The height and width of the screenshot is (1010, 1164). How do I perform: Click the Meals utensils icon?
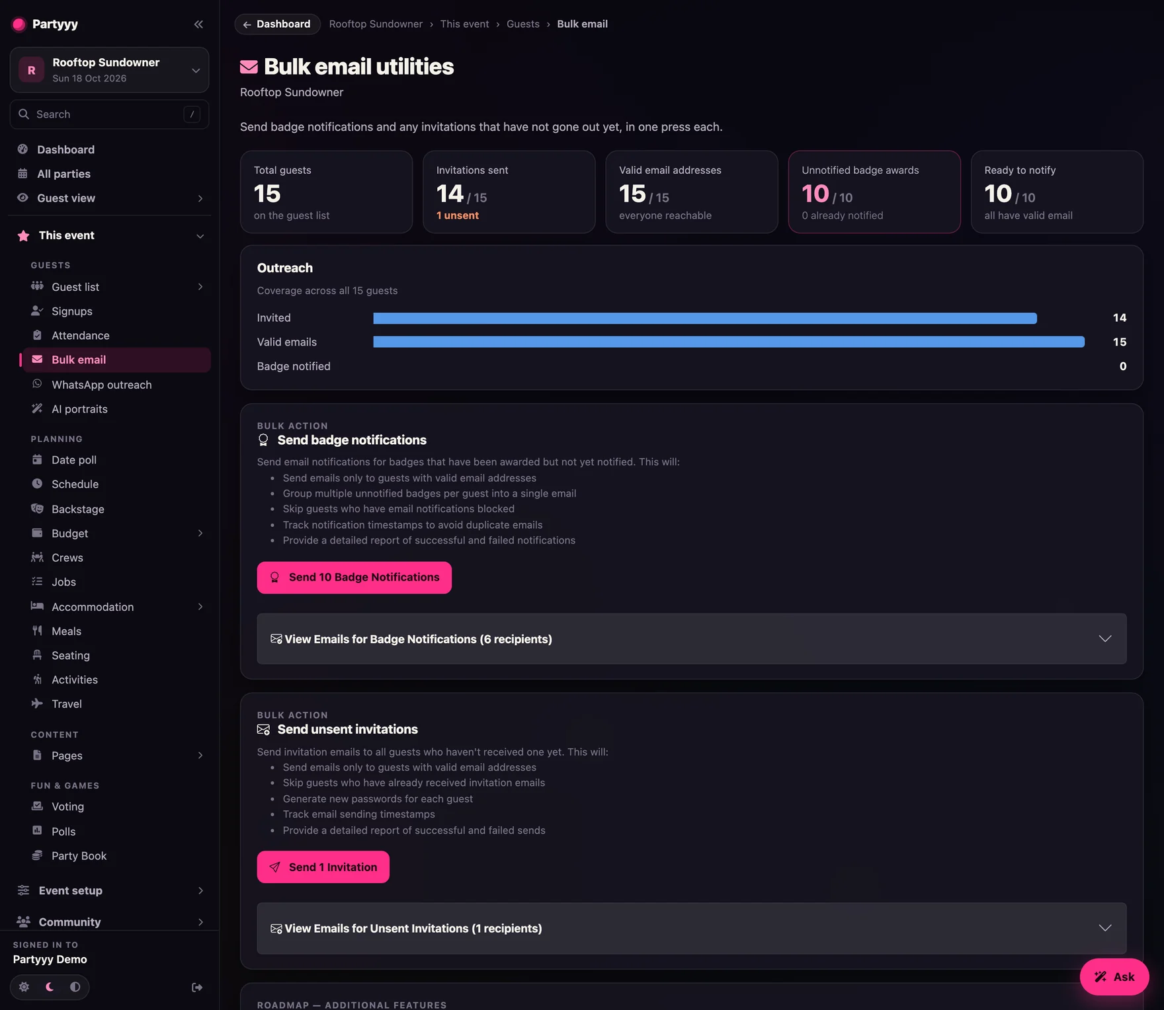click(37, 631)
